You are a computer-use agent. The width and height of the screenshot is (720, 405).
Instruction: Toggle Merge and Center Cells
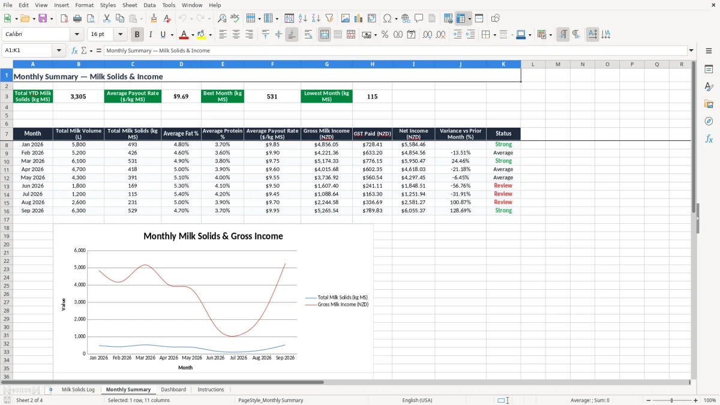325,35
